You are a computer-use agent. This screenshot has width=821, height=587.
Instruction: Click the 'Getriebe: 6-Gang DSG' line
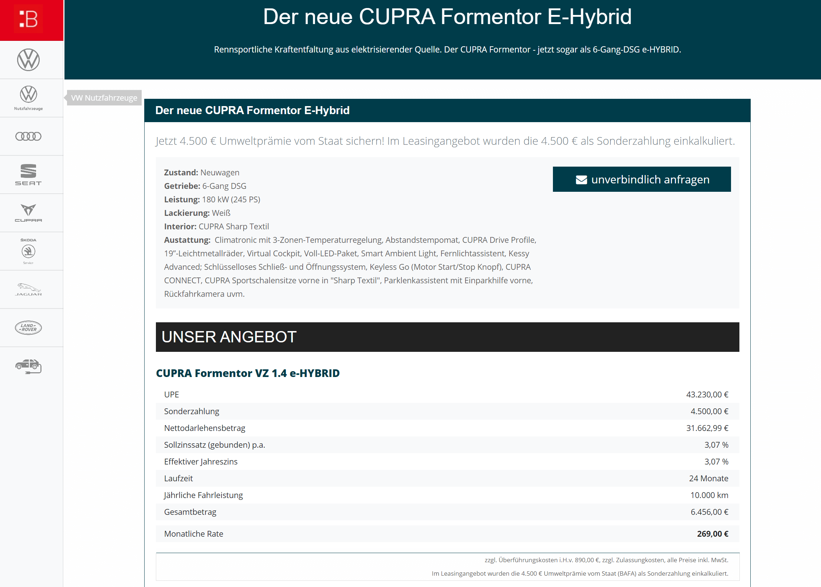205,186
